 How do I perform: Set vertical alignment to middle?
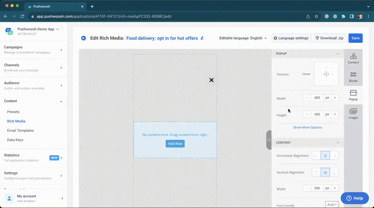point(325,172)
